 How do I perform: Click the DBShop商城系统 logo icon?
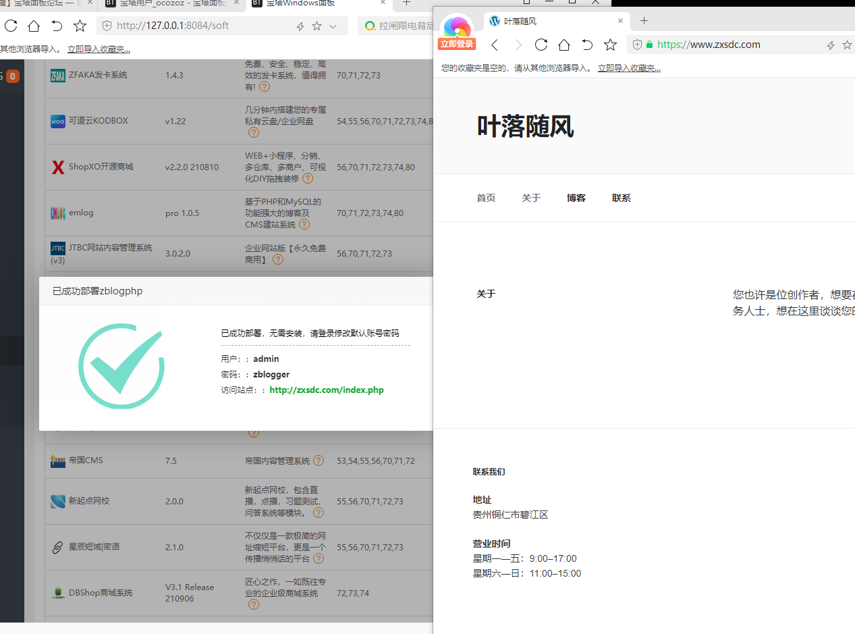(x=58, y=593)
